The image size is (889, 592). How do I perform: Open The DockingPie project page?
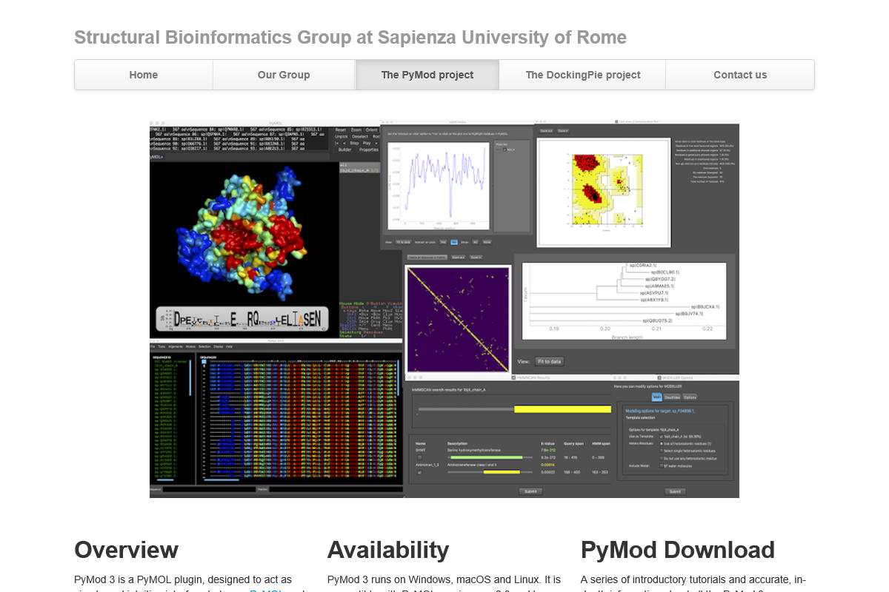pyautogui.click(x=582, y=75)
